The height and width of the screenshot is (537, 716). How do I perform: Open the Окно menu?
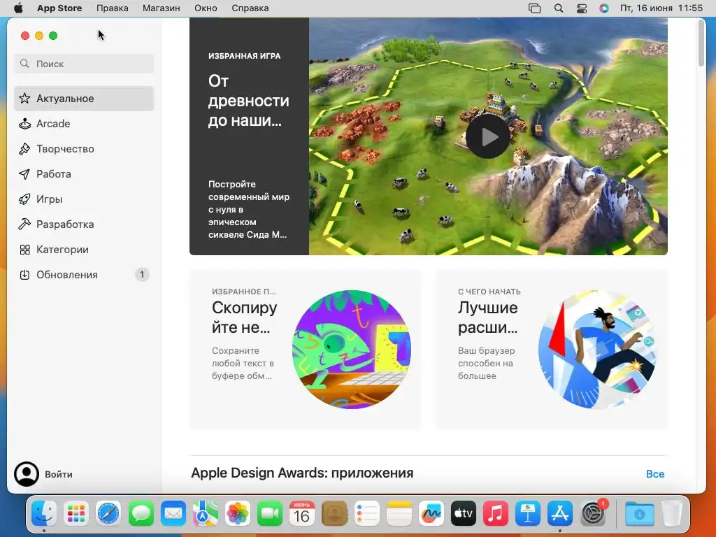click(x=206, y=8)
